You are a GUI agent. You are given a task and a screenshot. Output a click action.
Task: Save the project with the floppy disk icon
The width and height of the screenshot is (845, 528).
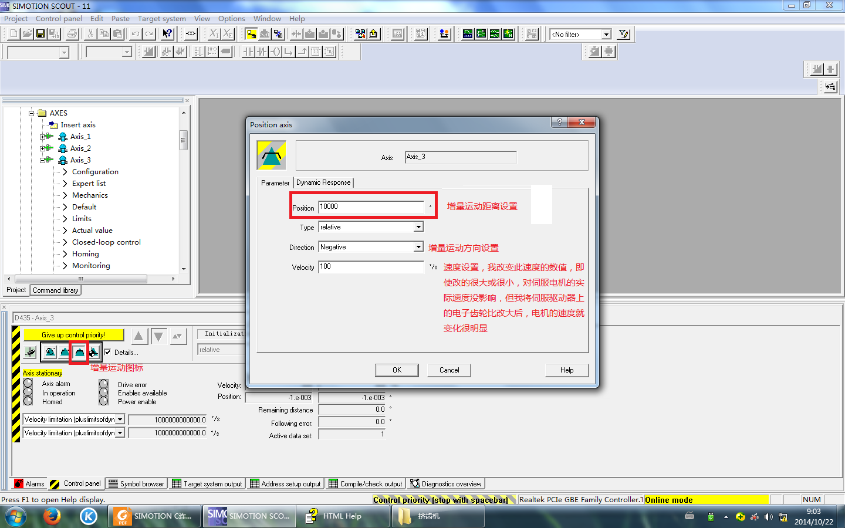40,34
